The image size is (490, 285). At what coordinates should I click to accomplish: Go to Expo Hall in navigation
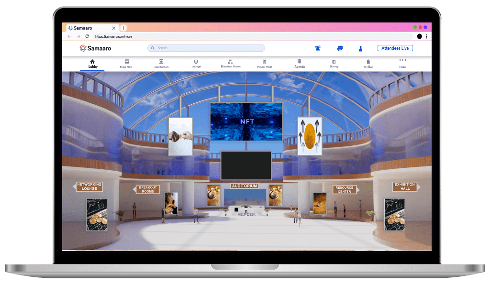126,64
